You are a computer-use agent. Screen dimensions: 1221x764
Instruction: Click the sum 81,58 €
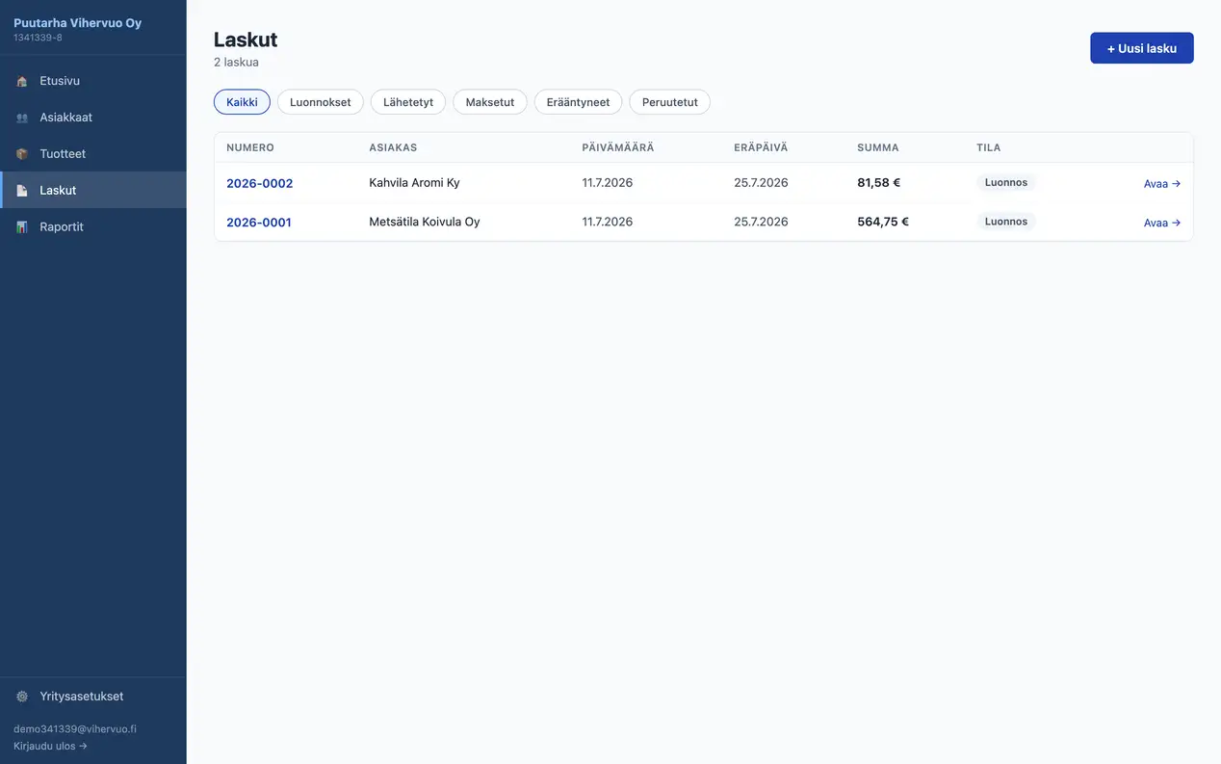click(x=879, y=183)
